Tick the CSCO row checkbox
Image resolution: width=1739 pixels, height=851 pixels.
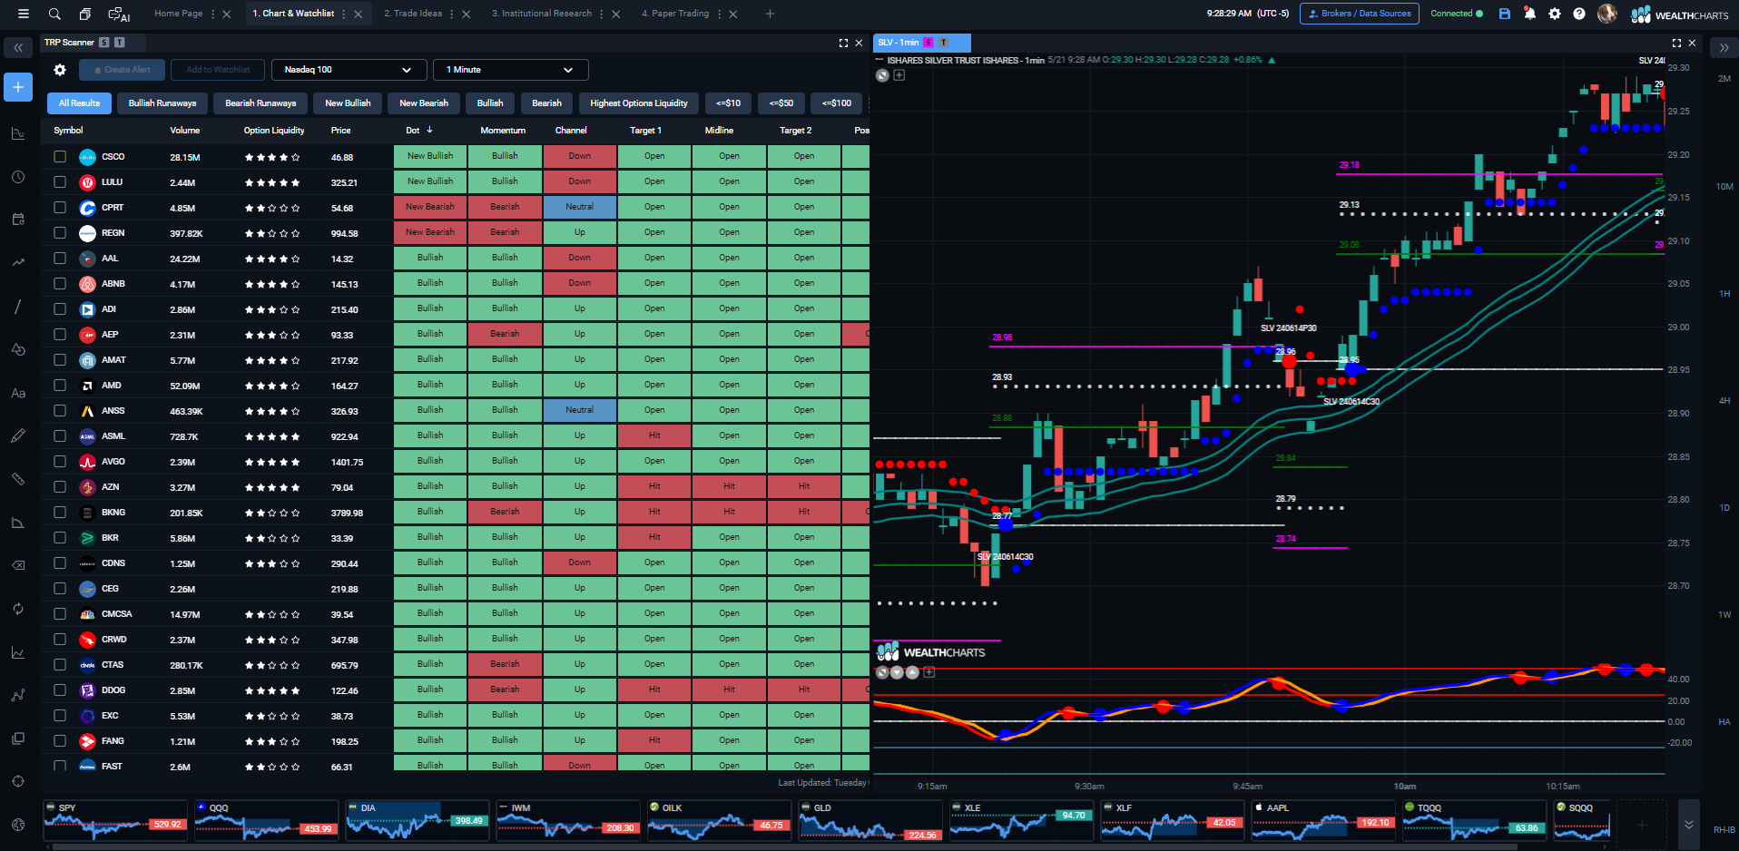(x=60, y=157)
